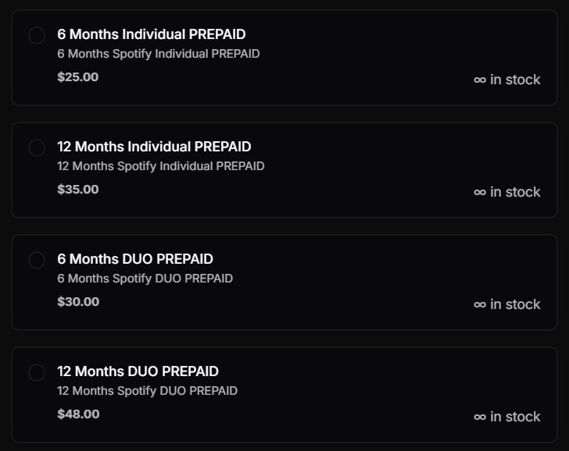569x451 pixels.
Task: Click the "12 Months Spotify DUO PREPAID" description
Action: tap(147, 391)
